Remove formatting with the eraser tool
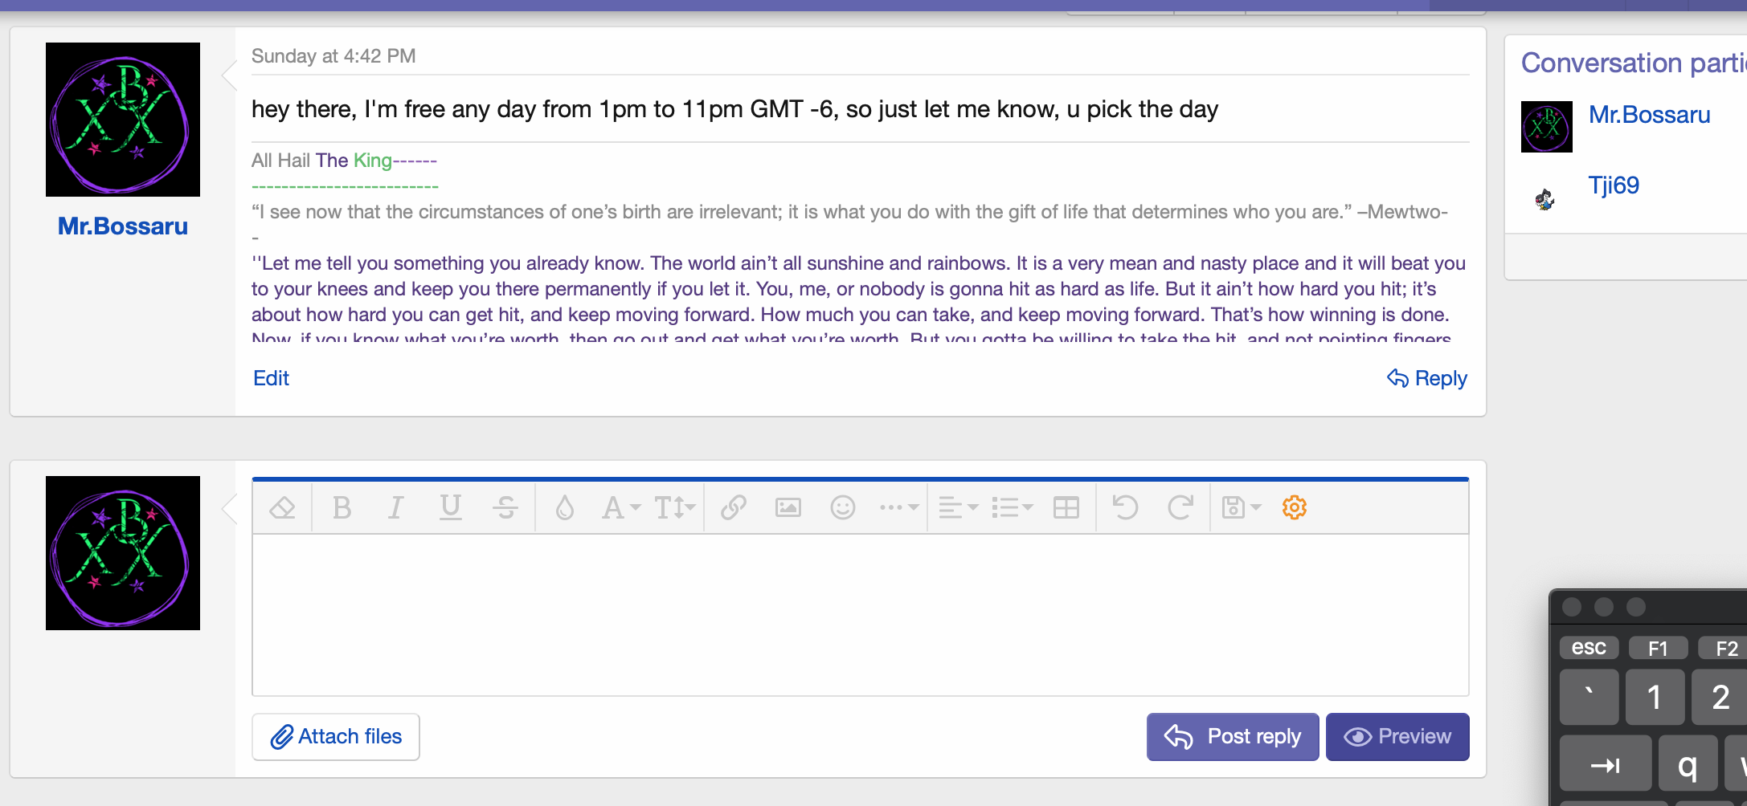This screenshot has width=1747, height=806. pos(282,507)
